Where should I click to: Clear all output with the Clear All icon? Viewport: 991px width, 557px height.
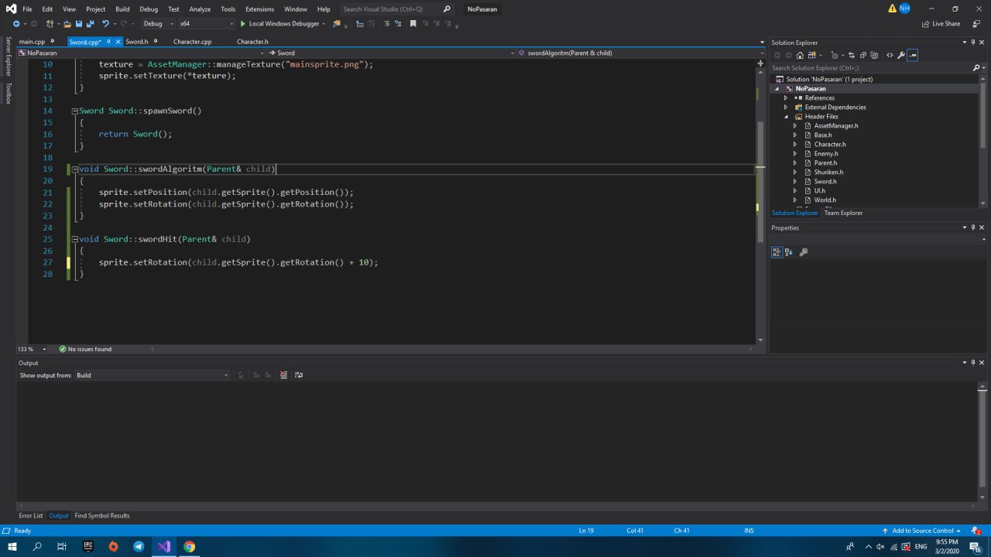click(283, 375)
